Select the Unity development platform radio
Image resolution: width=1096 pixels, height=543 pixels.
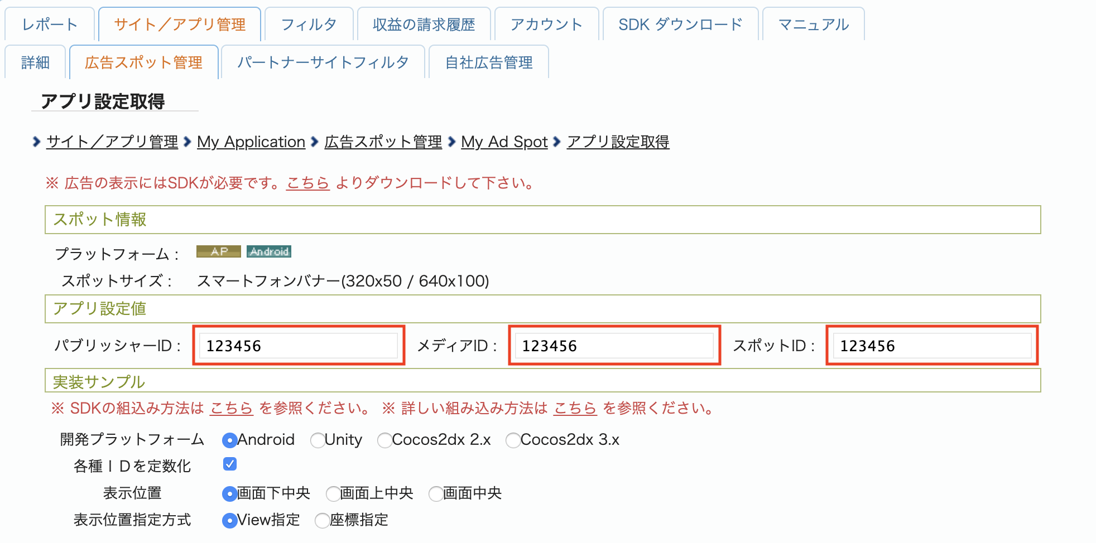coord(318,440)
